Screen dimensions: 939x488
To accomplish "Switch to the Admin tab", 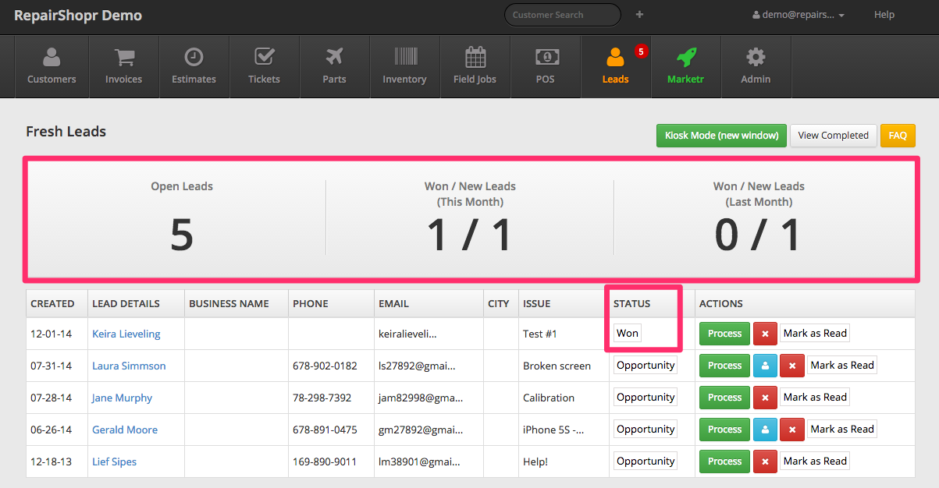I will click(756, 67).
